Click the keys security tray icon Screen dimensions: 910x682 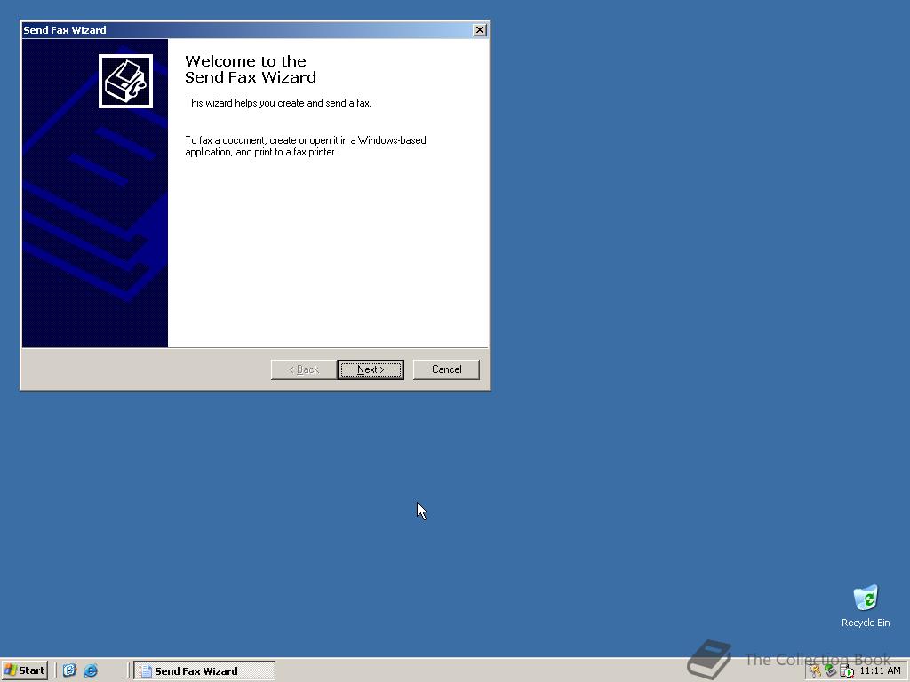click(x=816, y=671)
